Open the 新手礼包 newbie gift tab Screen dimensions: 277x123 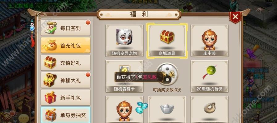65,97
